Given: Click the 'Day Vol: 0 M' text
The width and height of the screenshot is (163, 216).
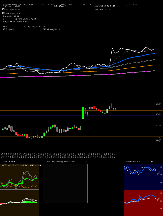Looking at the screenshot, I should tap(102, 9).
